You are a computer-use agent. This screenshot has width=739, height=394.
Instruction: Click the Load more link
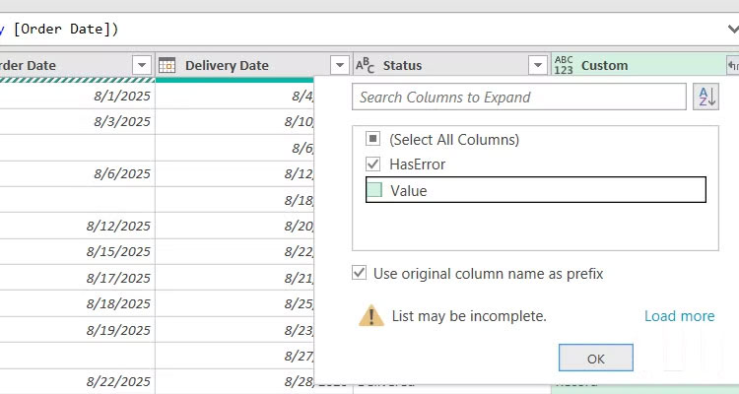[679, 316]
